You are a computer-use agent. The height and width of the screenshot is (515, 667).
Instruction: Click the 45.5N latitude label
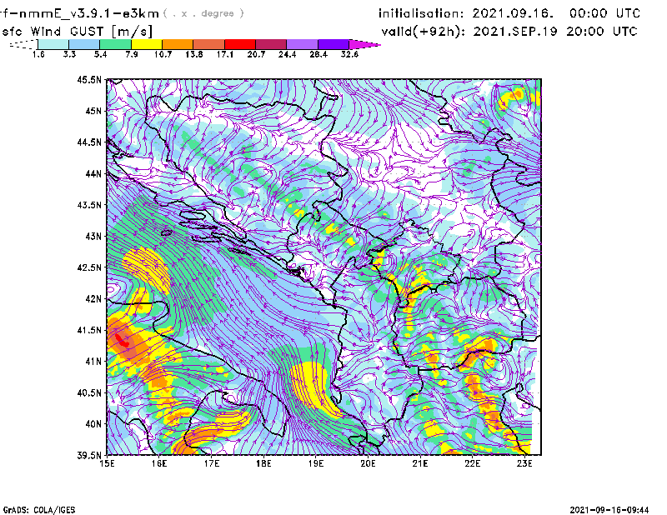coord(89,79)
